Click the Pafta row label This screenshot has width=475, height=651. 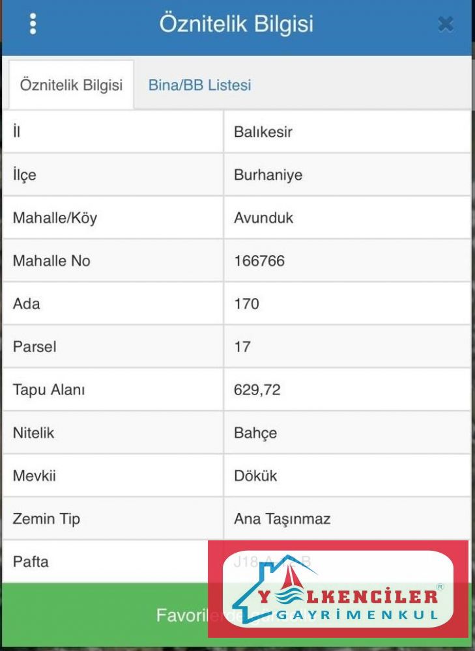[x=31, y=561]
